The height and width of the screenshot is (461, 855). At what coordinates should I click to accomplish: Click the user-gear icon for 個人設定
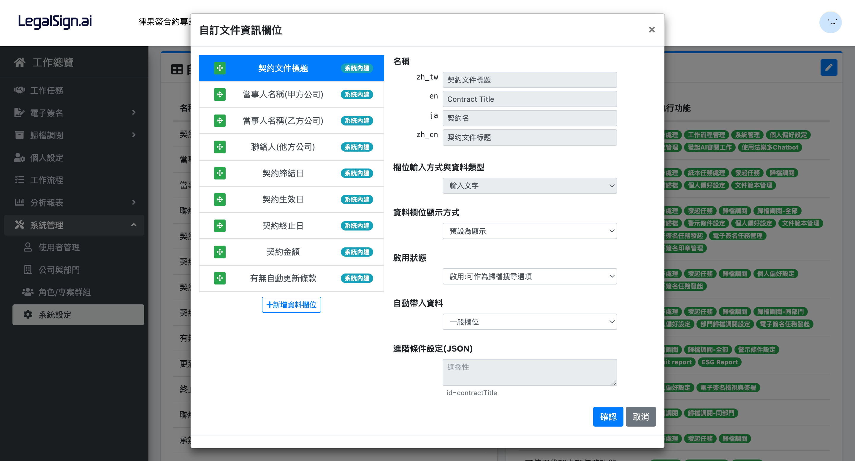pyautogui.click(x=20, y=158)
